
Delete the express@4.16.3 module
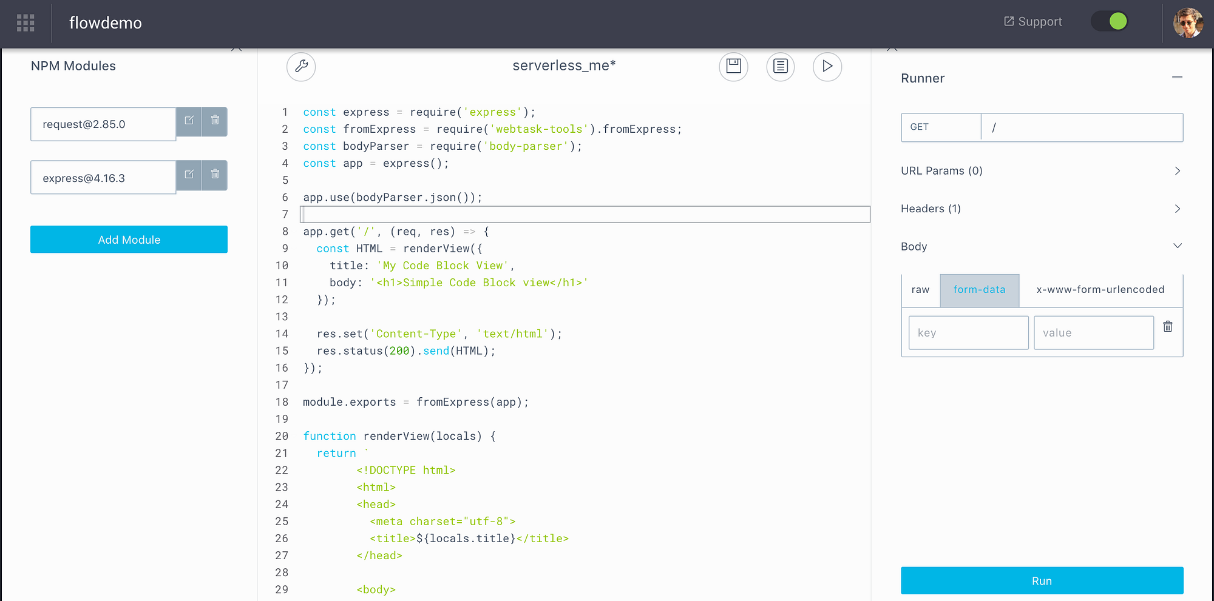point(214,175)
